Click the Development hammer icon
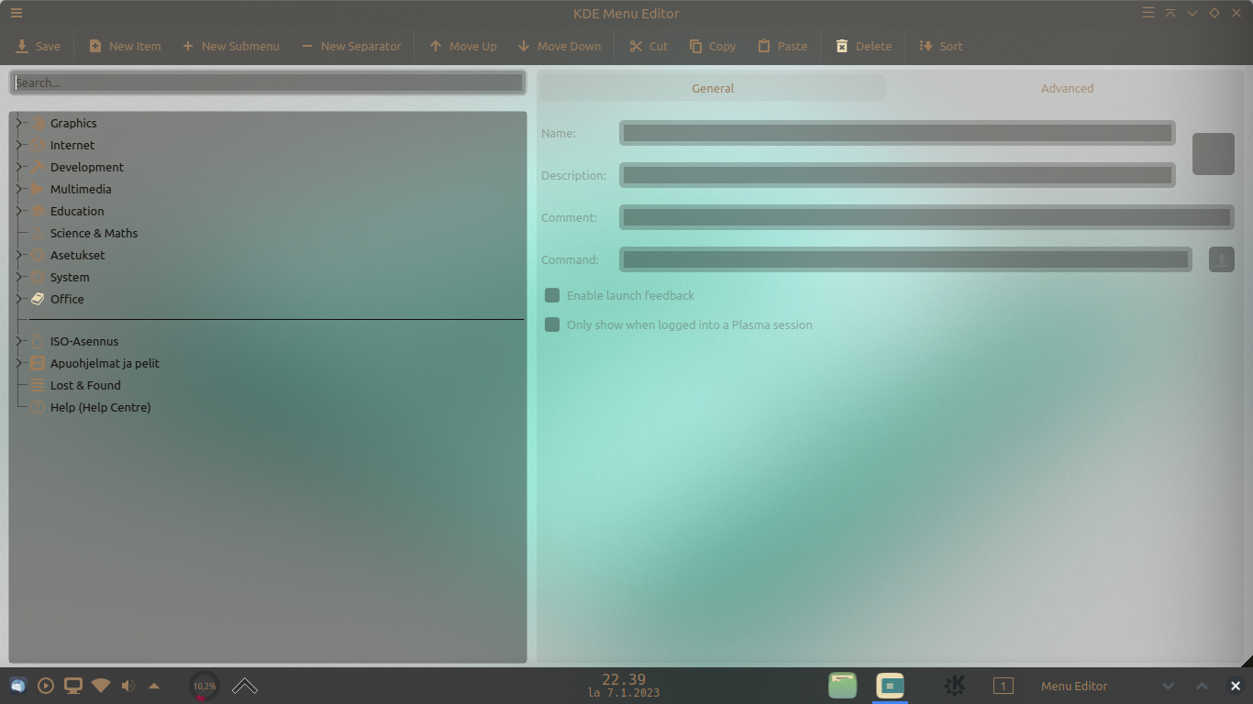The image size is (1253, 704). (x=38, y=167)
